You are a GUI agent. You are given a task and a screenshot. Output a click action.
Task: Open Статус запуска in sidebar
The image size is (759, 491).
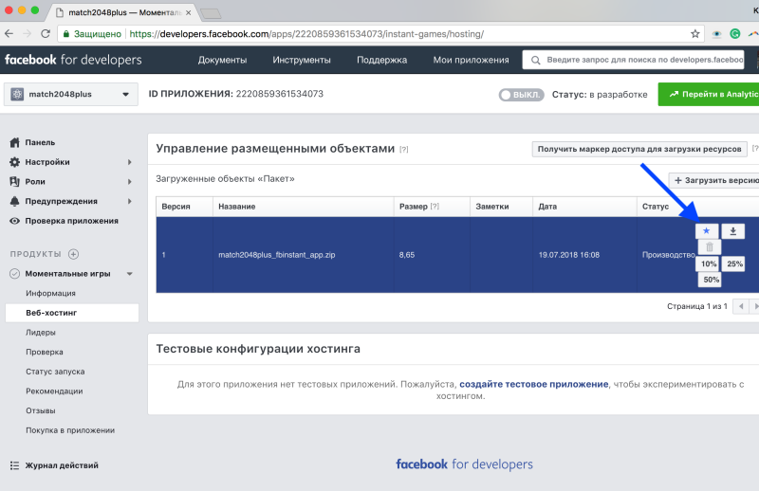click(55, 372)
